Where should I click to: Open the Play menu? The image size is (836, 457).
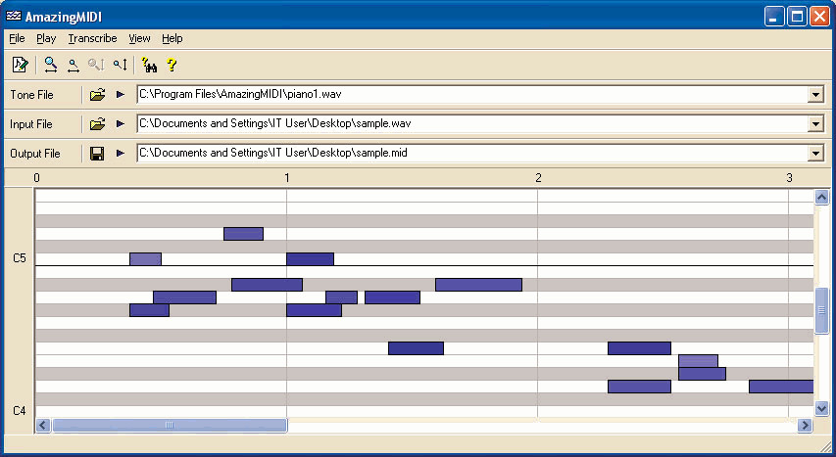coord(46,38)
